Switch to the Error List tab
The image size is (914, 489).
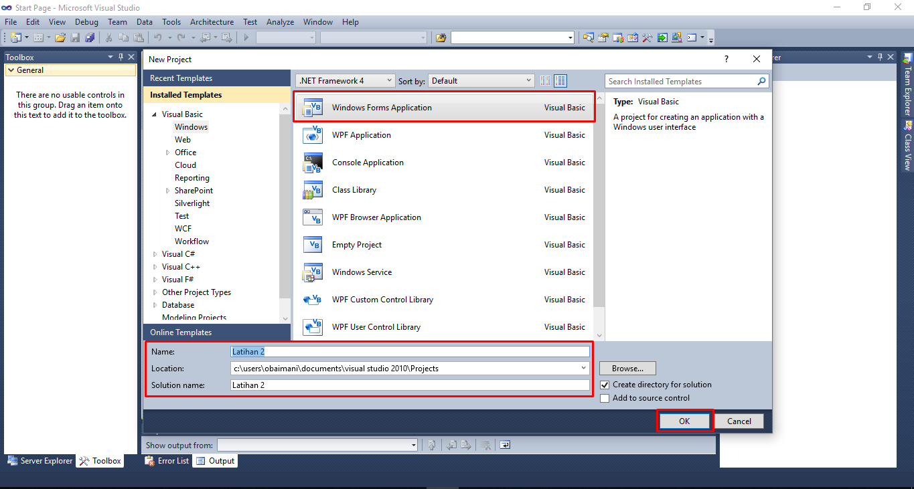pyautogui.click(x=167, y=461)
